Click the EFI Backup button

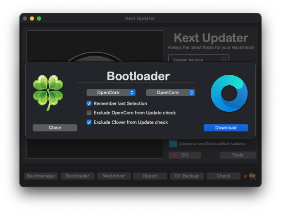tap(187, 176)
